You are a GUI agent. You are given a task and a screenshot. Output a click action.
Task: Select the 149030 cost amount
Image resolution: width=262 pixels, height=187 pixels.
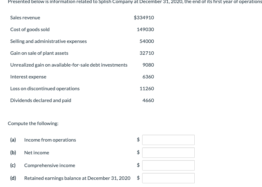pos(145,29)
